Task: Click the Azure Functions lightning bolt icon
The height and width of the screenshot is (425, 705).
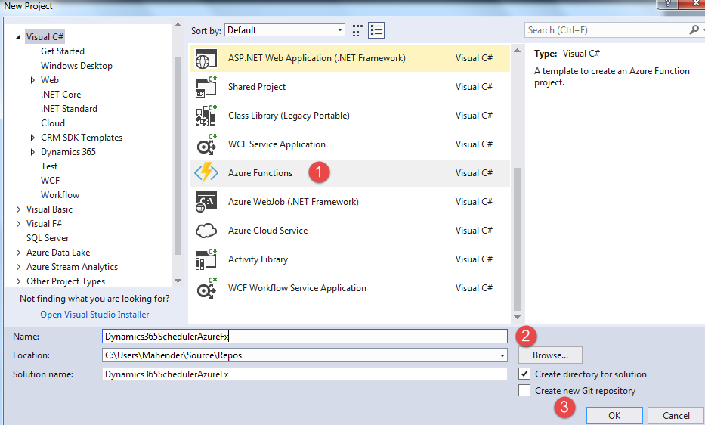Action: tap(206, 173)
